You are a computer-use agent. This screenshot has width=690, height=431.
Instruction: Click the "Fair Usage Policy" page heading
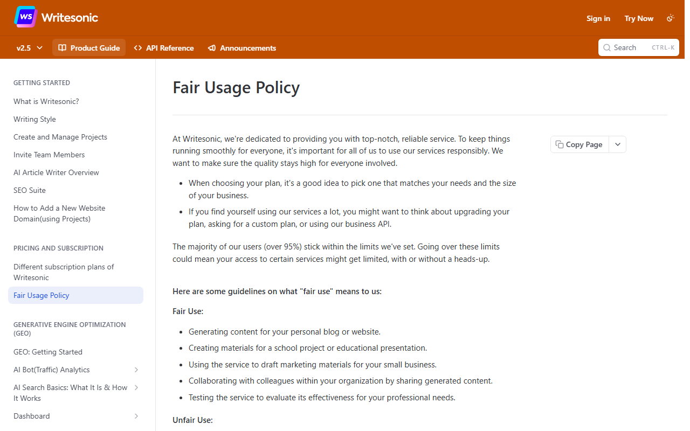pyautogui.click(x=236, y=87)
